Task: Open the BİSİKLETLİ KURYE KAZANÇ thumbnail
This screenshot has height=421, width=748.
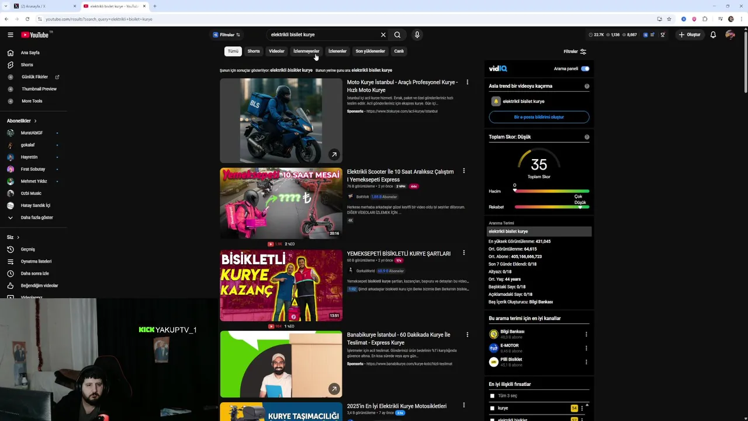Action: click(x=281, y=285)
